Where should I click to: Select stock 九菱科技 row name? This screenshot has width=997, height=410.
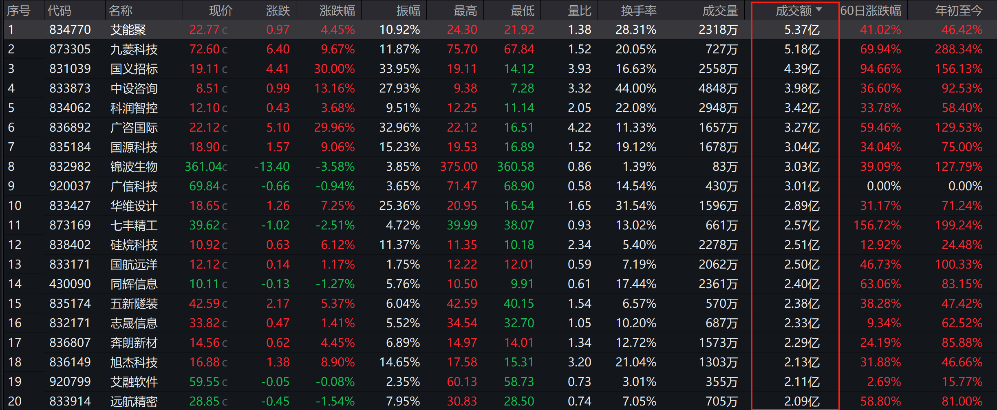pos(134,49)
